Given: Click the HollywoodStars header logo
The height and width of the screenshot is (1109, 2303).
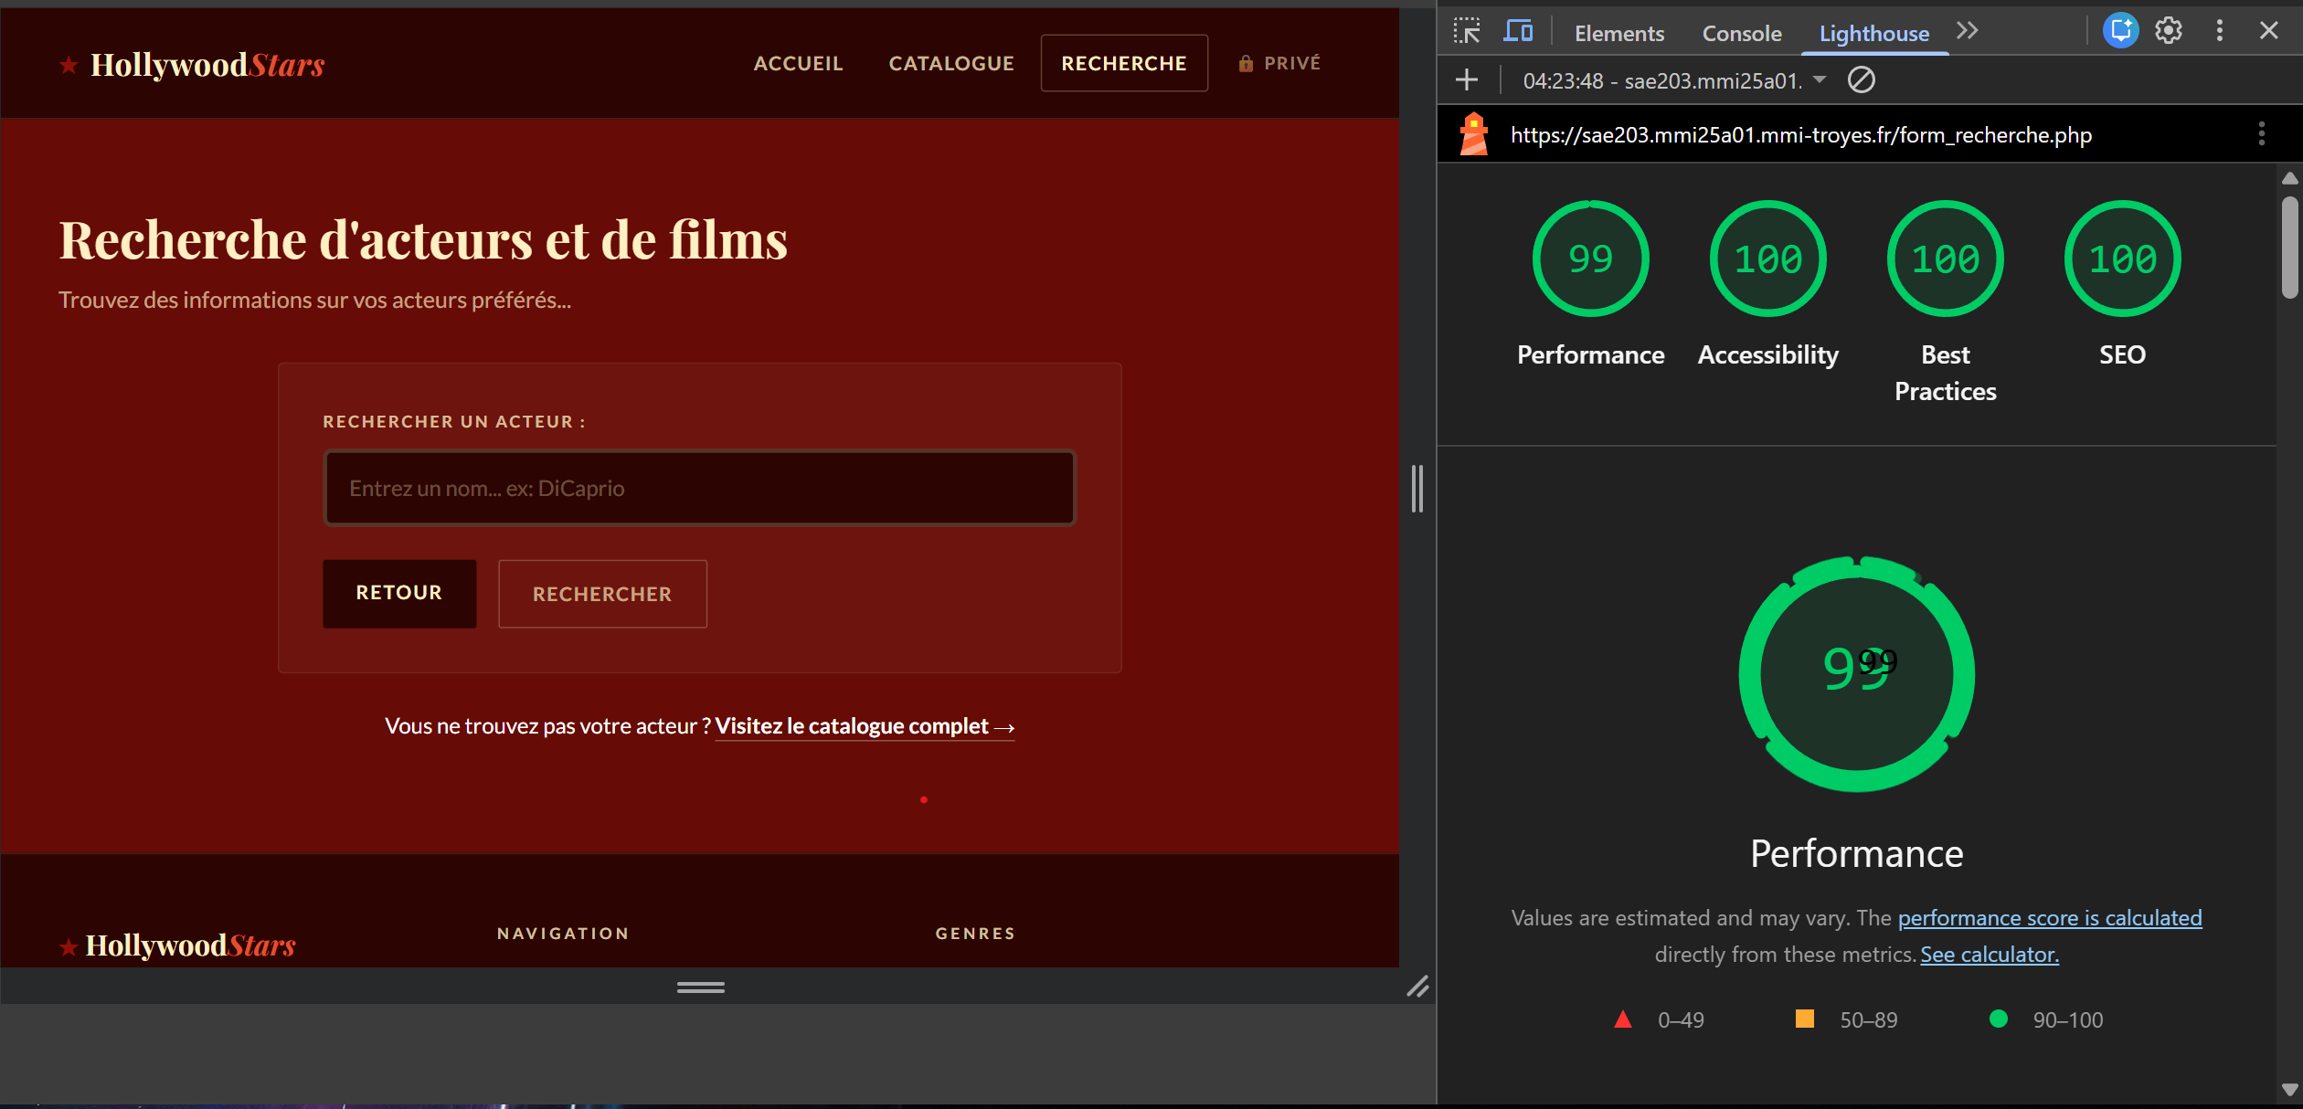Looking at the screenshot, I should 193,65.
